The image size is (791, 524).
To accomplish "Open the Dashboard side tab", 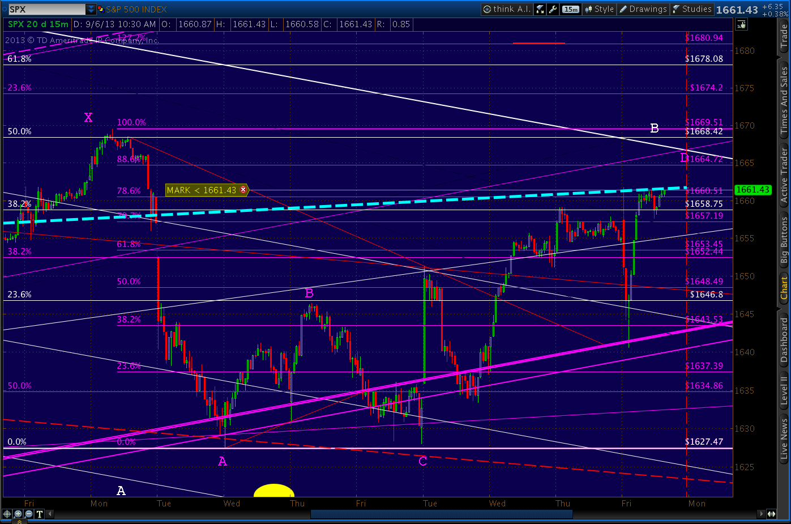I will (784, 340).
